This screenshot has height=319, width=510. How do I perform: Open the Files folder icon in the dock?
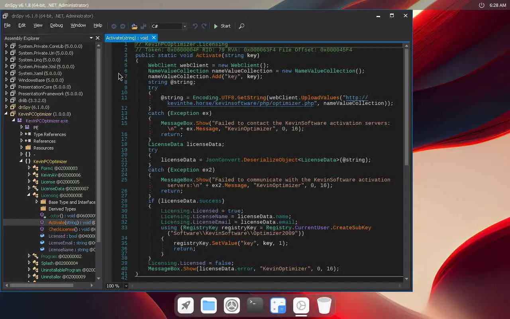pyautogui.click(x=209, y=305)
